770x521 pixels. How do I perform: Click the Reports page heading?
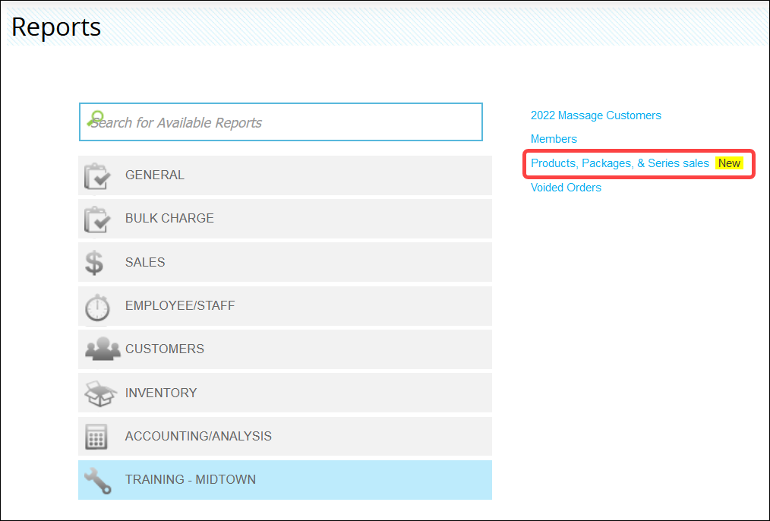coord(56,27)
